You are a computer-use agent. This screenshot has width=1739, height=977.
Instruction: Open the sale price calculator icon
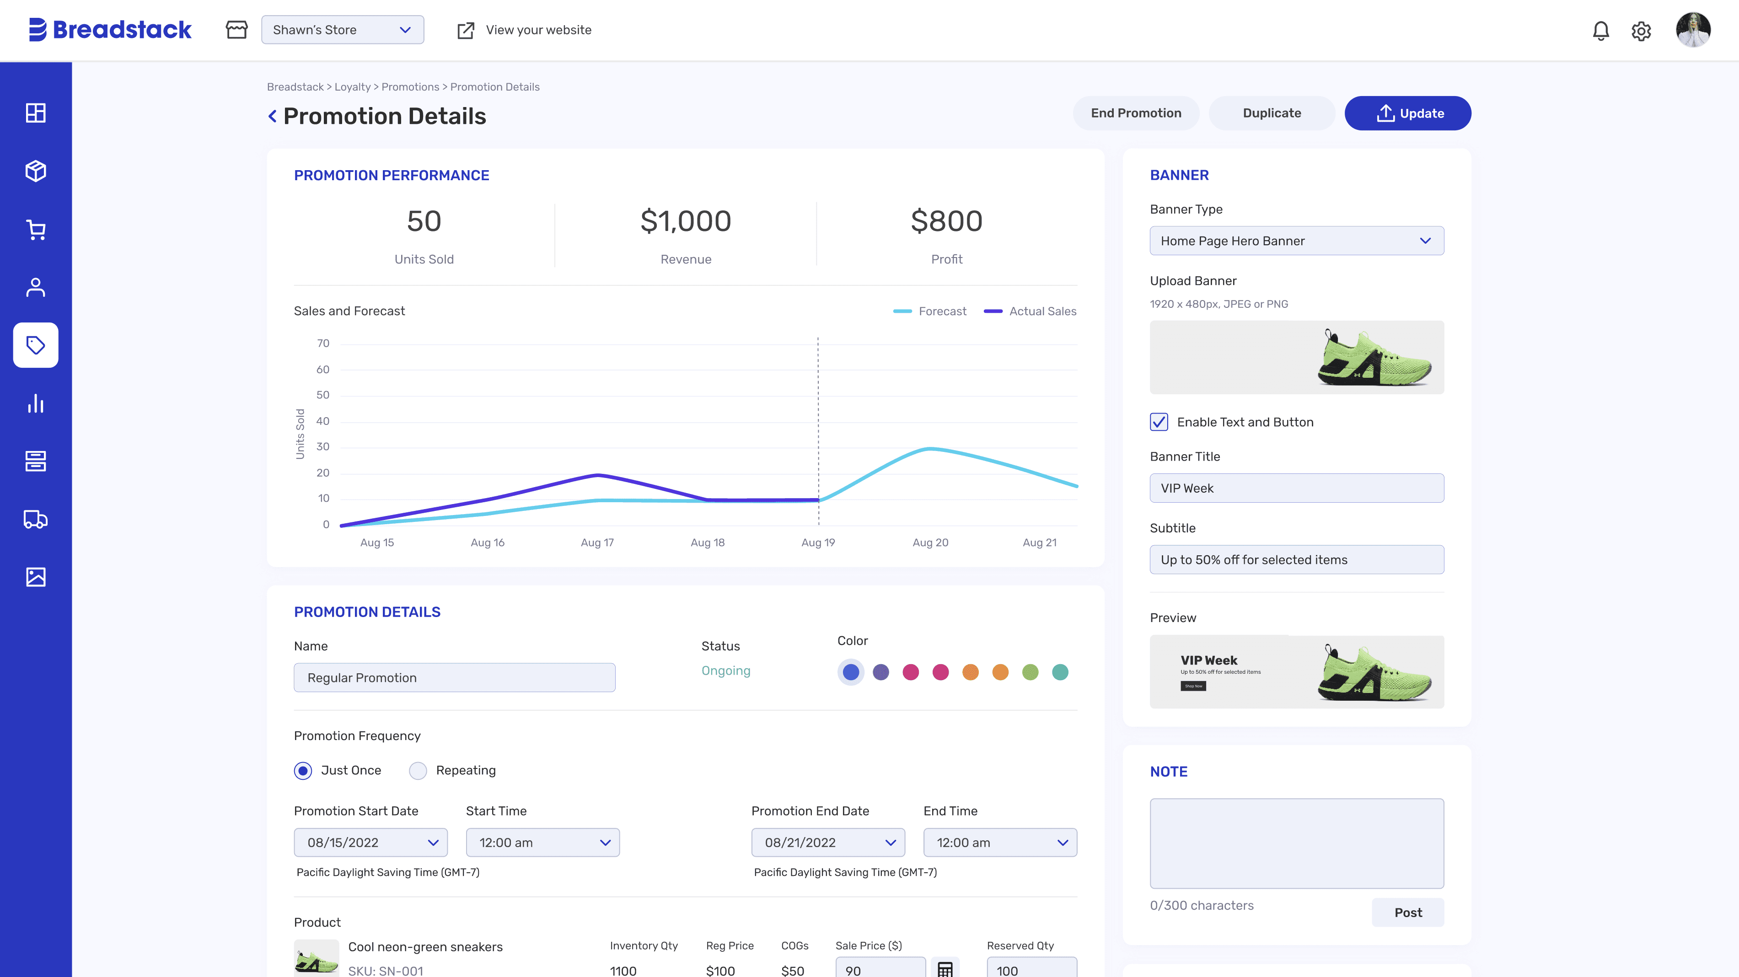coord(945,969)
